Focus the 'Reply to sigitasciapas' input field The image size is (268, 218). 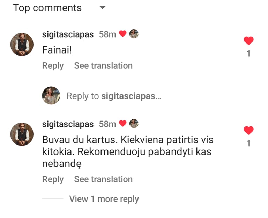coord(114,96)
